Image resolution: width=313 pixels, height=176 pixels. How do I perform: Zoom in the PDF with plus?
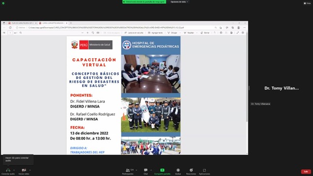click(87, 32)
